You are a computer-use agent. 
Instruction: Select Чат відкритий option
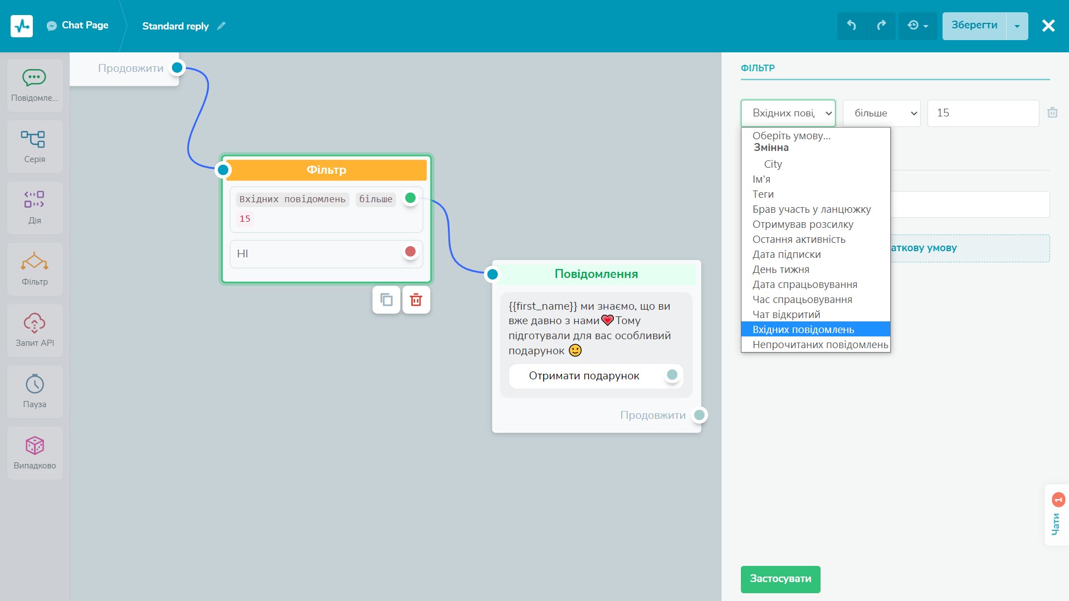pos(816,315)
